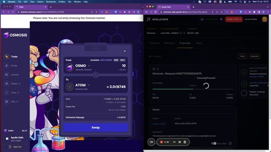This screenshot has height=152, width=271.
Task: Click the Execute button on the proposal
Action: pyautogui.click(x=254, y=56)
